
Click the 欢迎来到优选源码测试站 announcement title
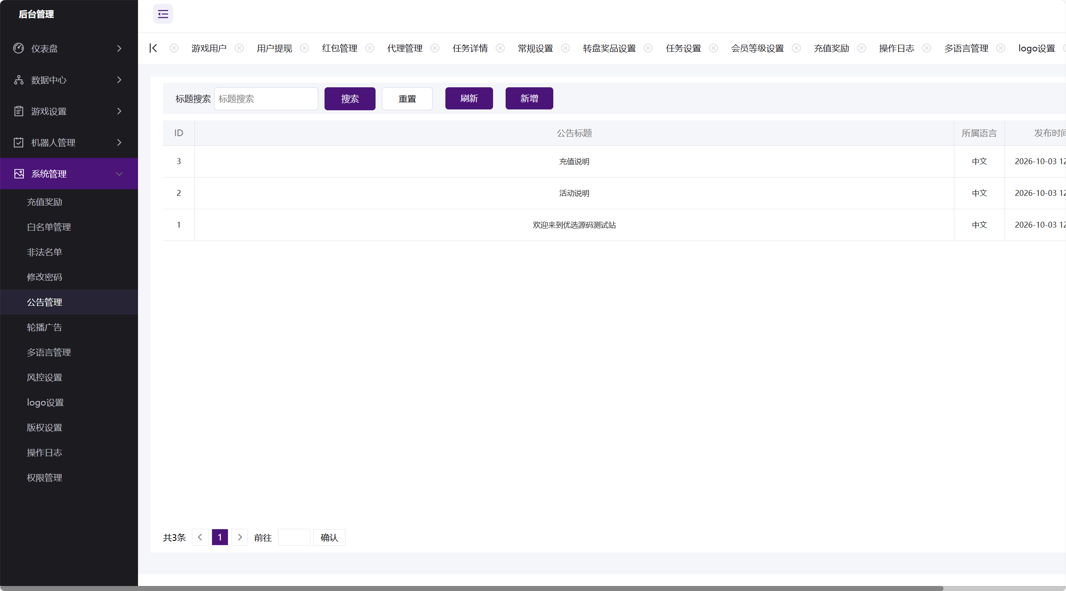click(x=574, y=225)
